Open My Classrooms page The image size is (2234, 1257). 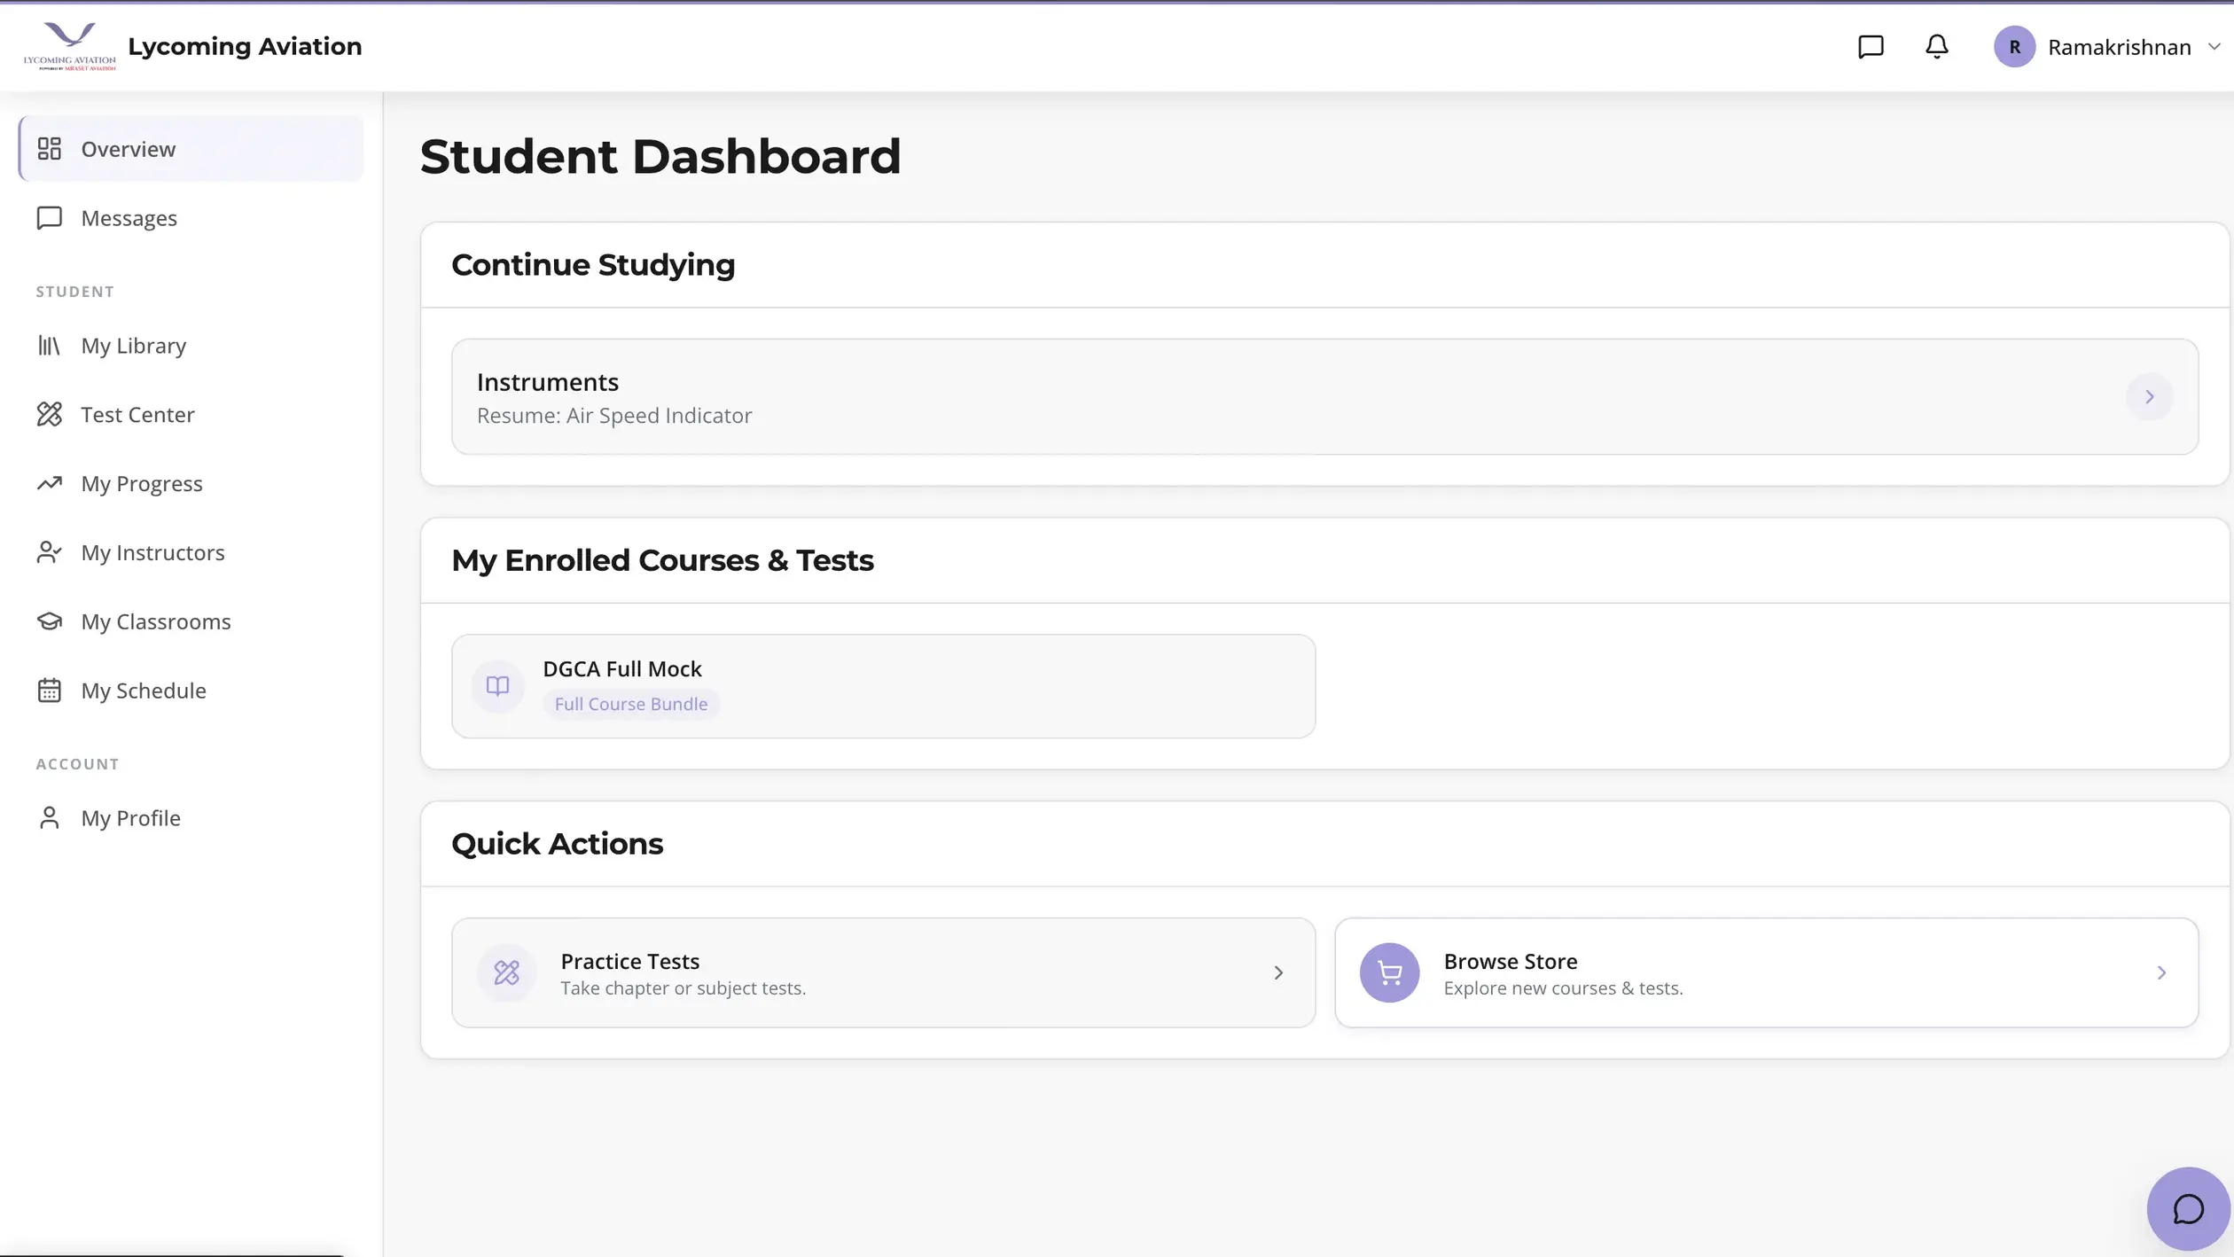pos(191,621)
